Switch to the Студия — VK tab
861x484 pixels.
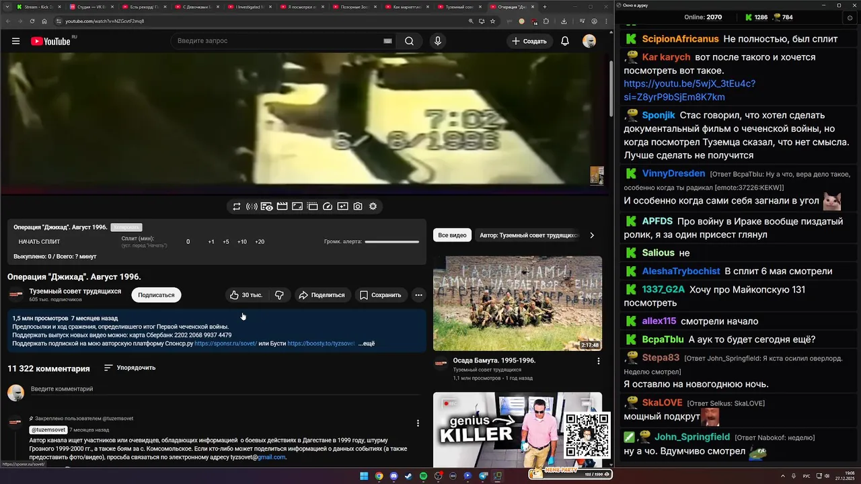[x=91, y=7]
